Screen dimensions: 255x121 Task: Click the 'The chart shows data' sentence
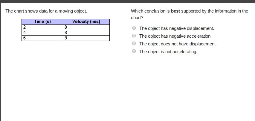pos(46,11)
